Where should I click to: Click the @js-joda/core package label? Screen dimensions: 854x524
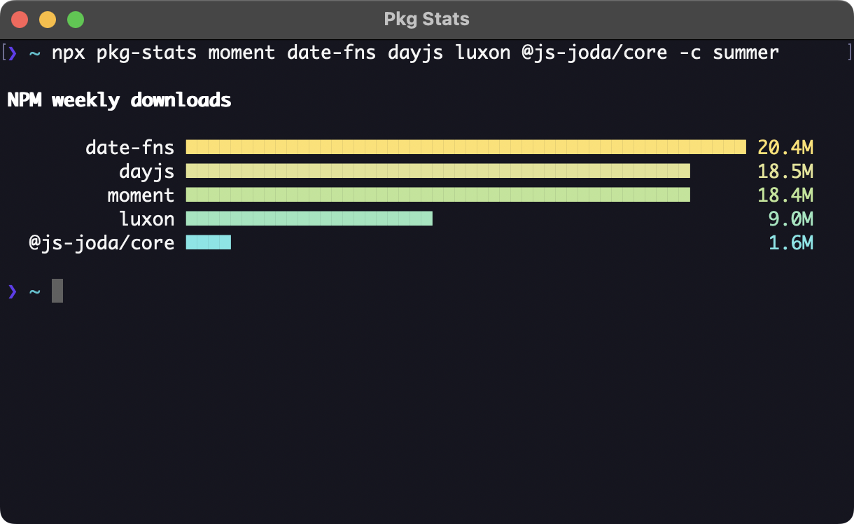pos(101,242)
